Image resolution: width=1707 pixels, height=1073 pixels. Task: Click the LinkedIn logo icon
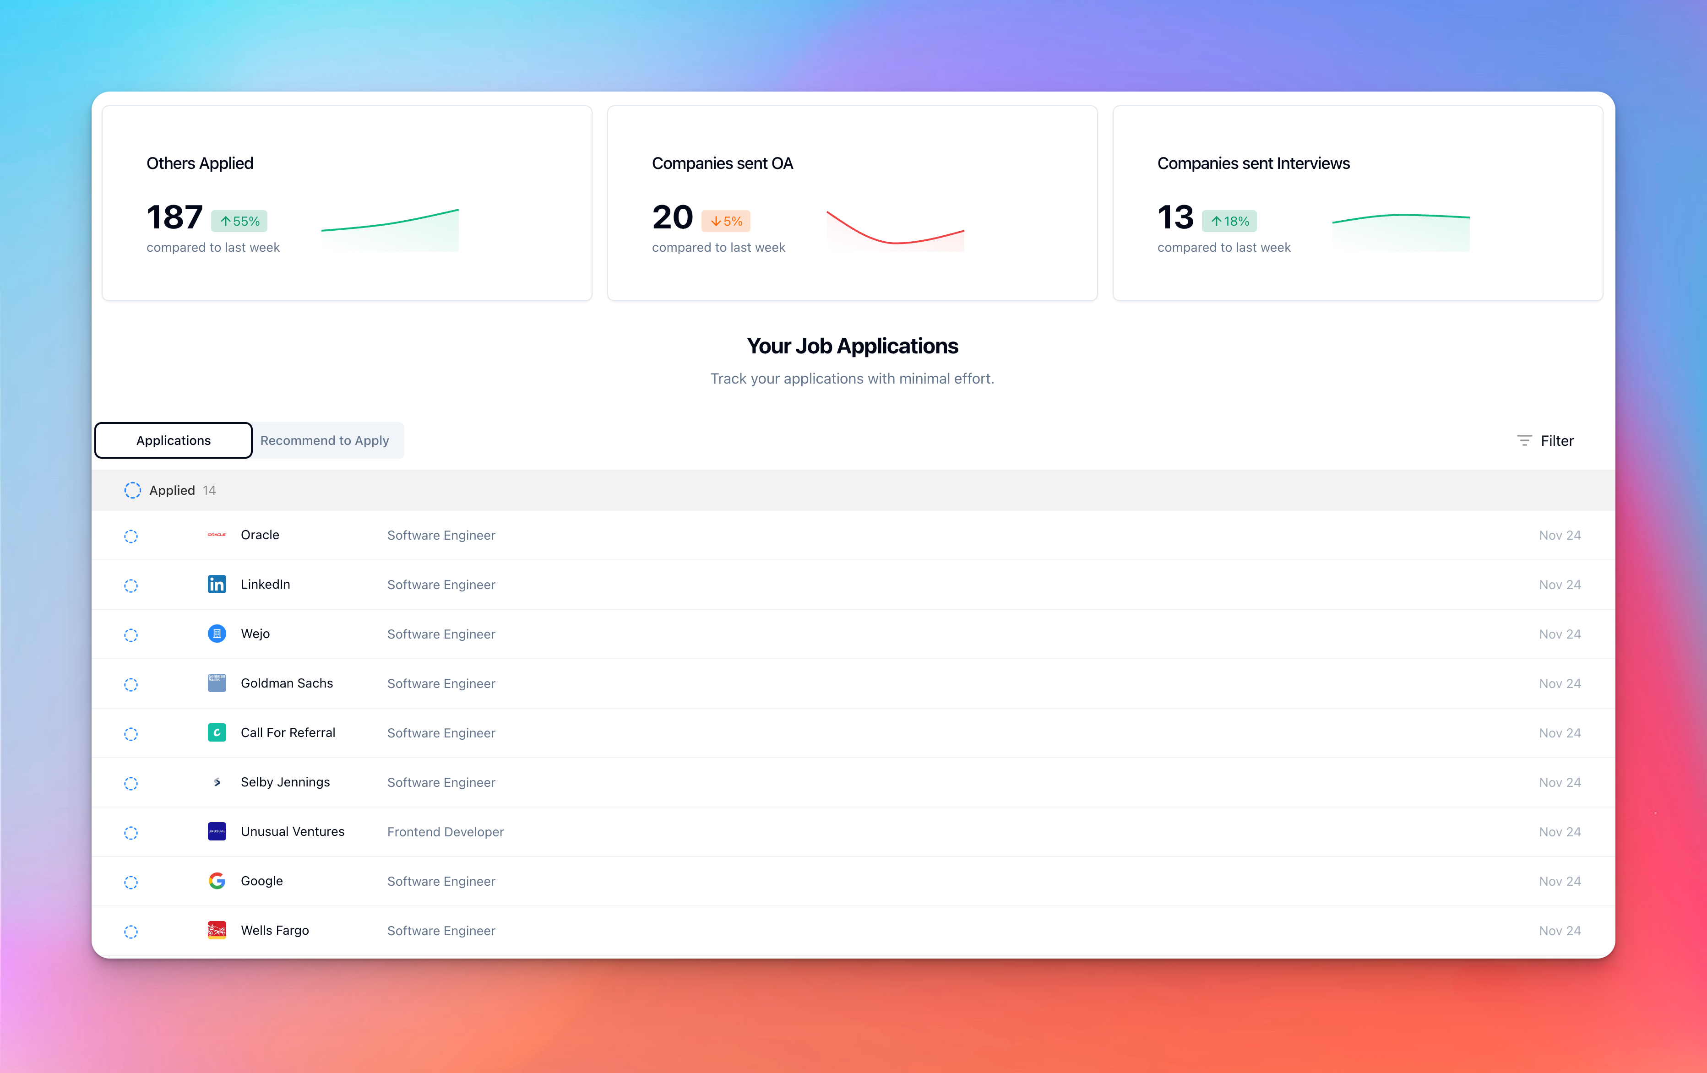click(216, 584)
